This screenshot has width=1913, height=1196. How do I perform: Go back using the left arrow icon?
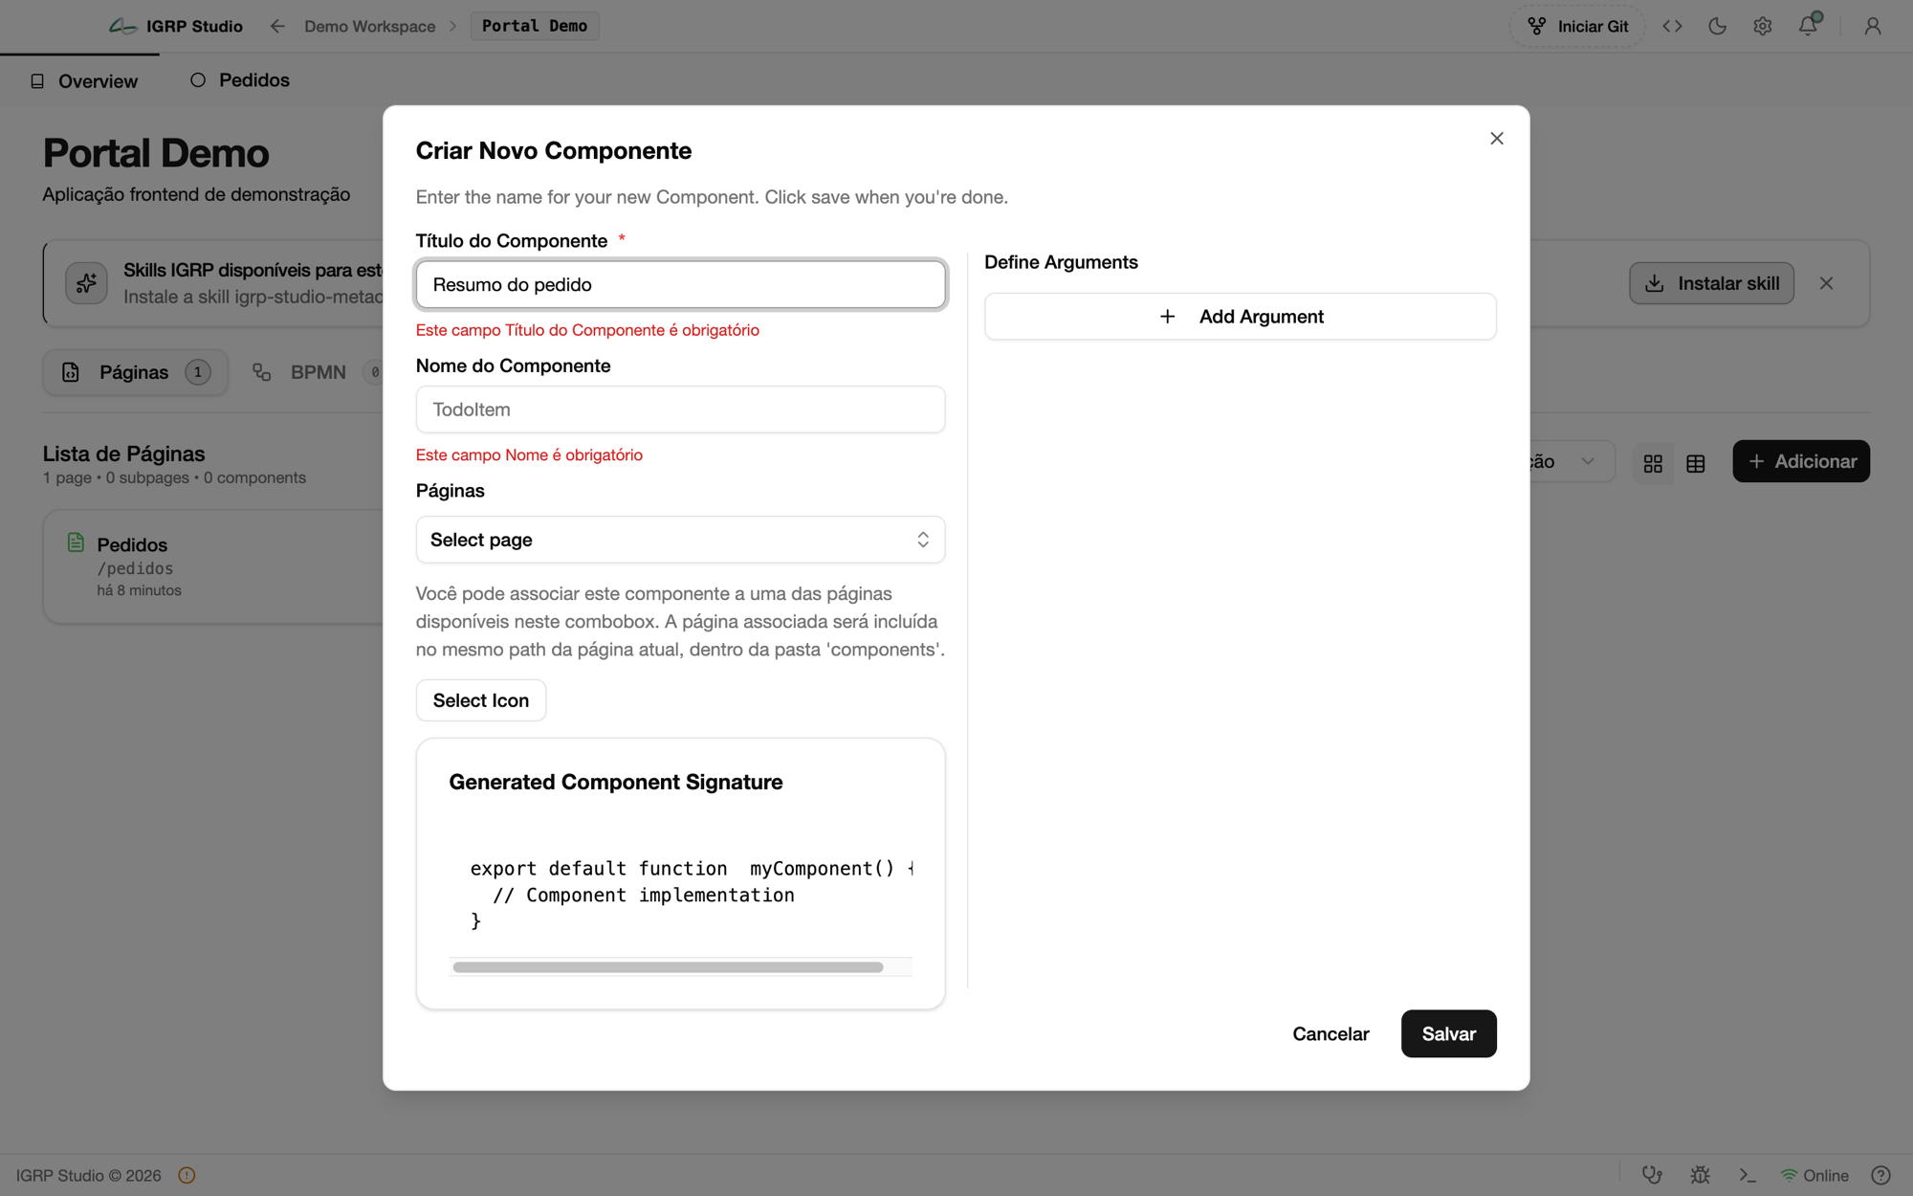(x=277, y=26)
